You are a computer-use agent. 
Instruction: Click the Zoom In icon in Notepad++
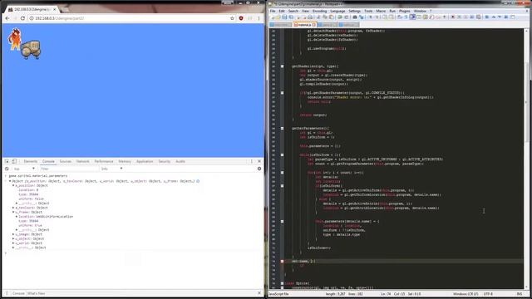371,17
